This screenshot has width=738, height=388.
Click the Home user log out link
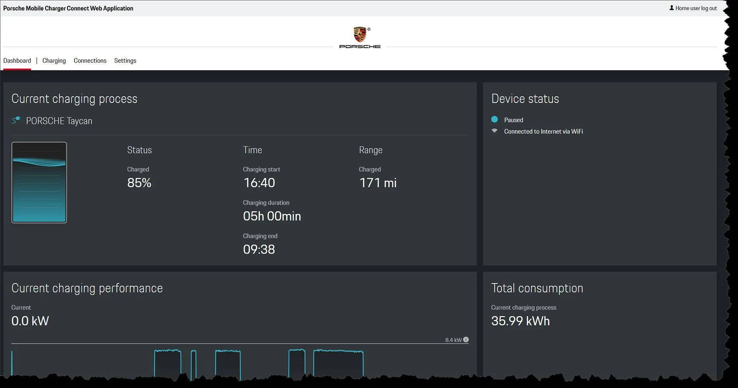pyautogui.click(x=696, y=8)
